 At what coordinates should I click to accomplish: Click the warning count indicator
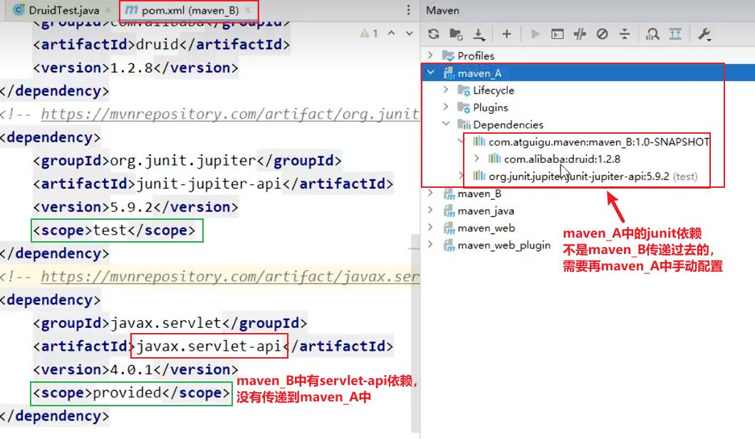[x=369, y=33]
